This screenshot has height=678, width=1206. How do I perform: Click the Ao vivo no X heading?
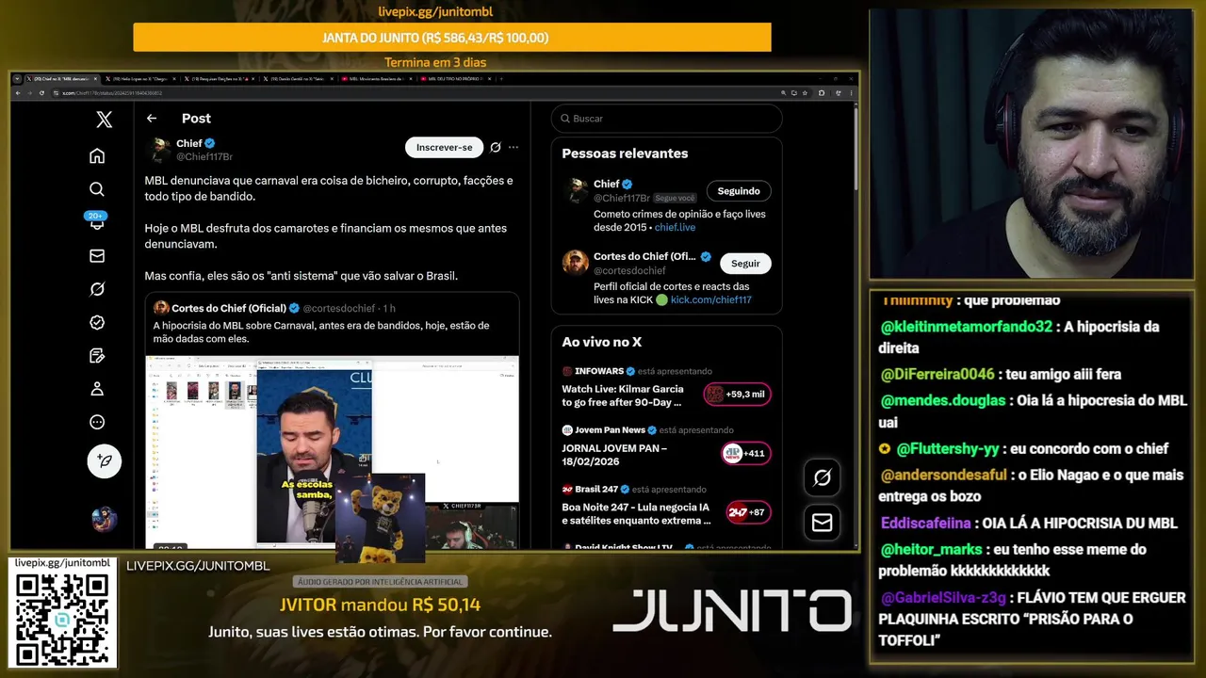601,342
